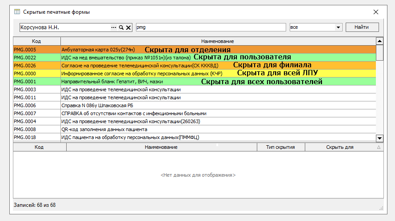Viewport: 395px width, 221px height.
Task: Click the lower Код column header
Action: click(x=39, y=147)
